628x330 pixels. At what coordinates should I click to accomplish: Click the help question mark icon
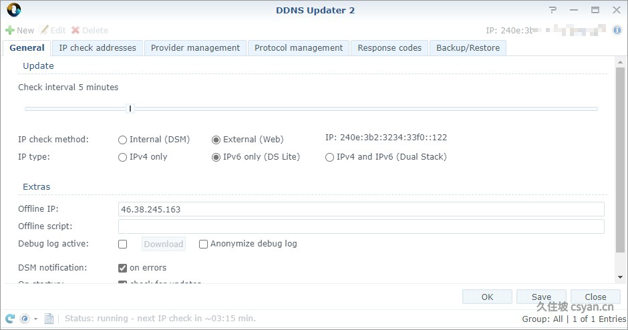(x=553, y=10)
